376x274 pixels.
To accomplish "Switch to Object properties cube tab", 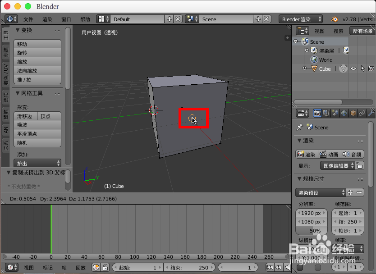I will tap(353, 113).
